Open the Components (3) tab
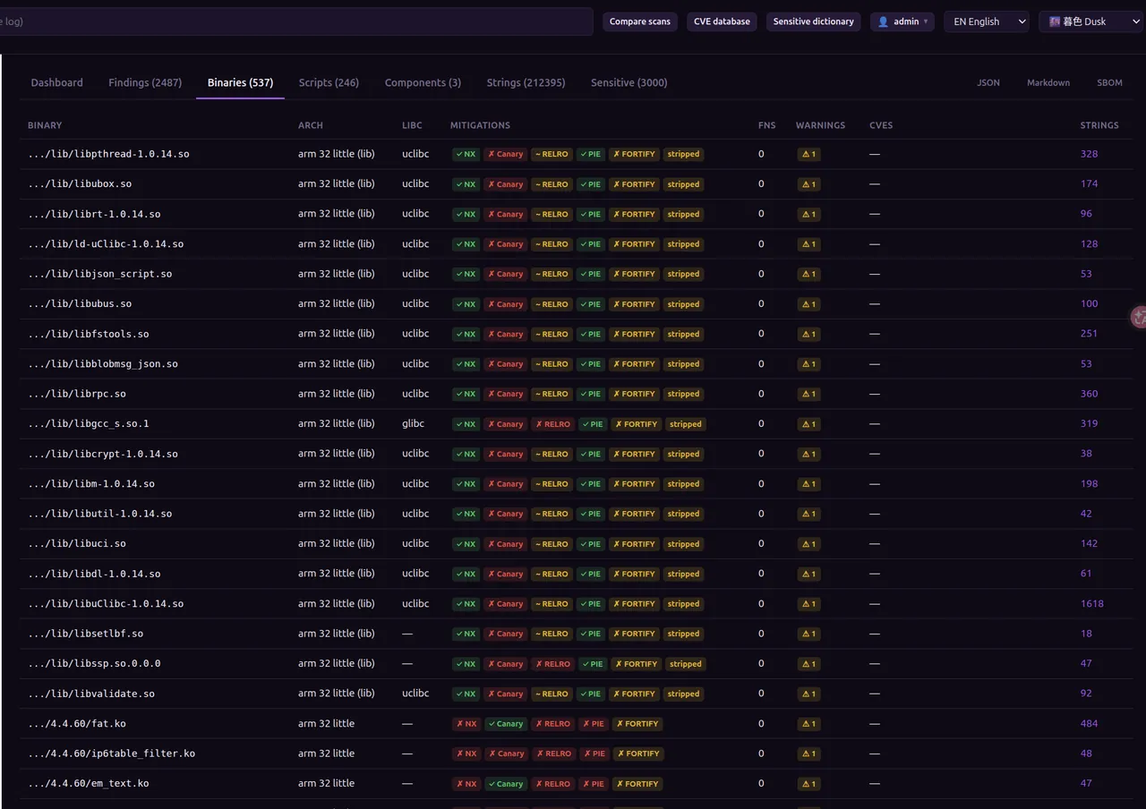Screen dimensions: 1146x809 [423, 82]
